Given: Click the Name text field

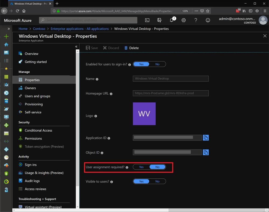Looking at the screenshot, I should (x=171, y=79).
